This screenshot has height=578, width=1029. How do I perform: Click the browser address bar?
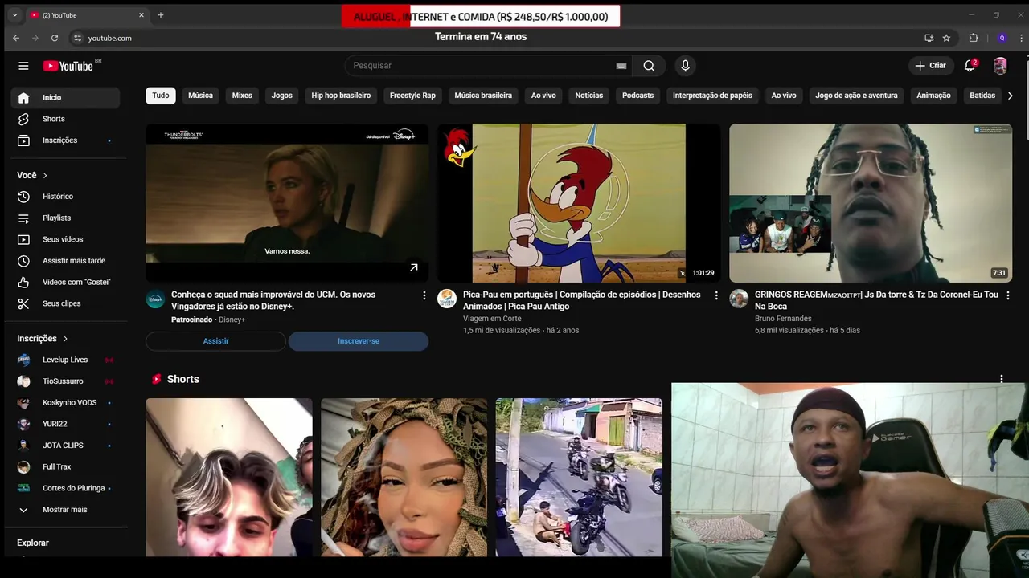pos(482,38)
